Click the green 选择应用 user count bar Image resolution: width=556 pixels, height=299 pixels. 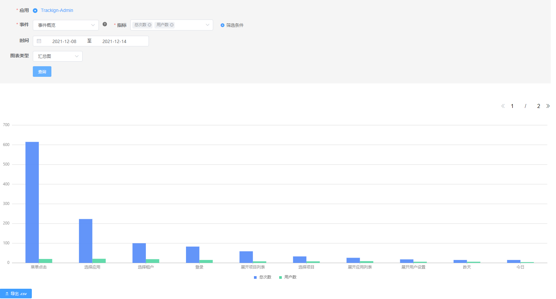click(x=99, y=261)
